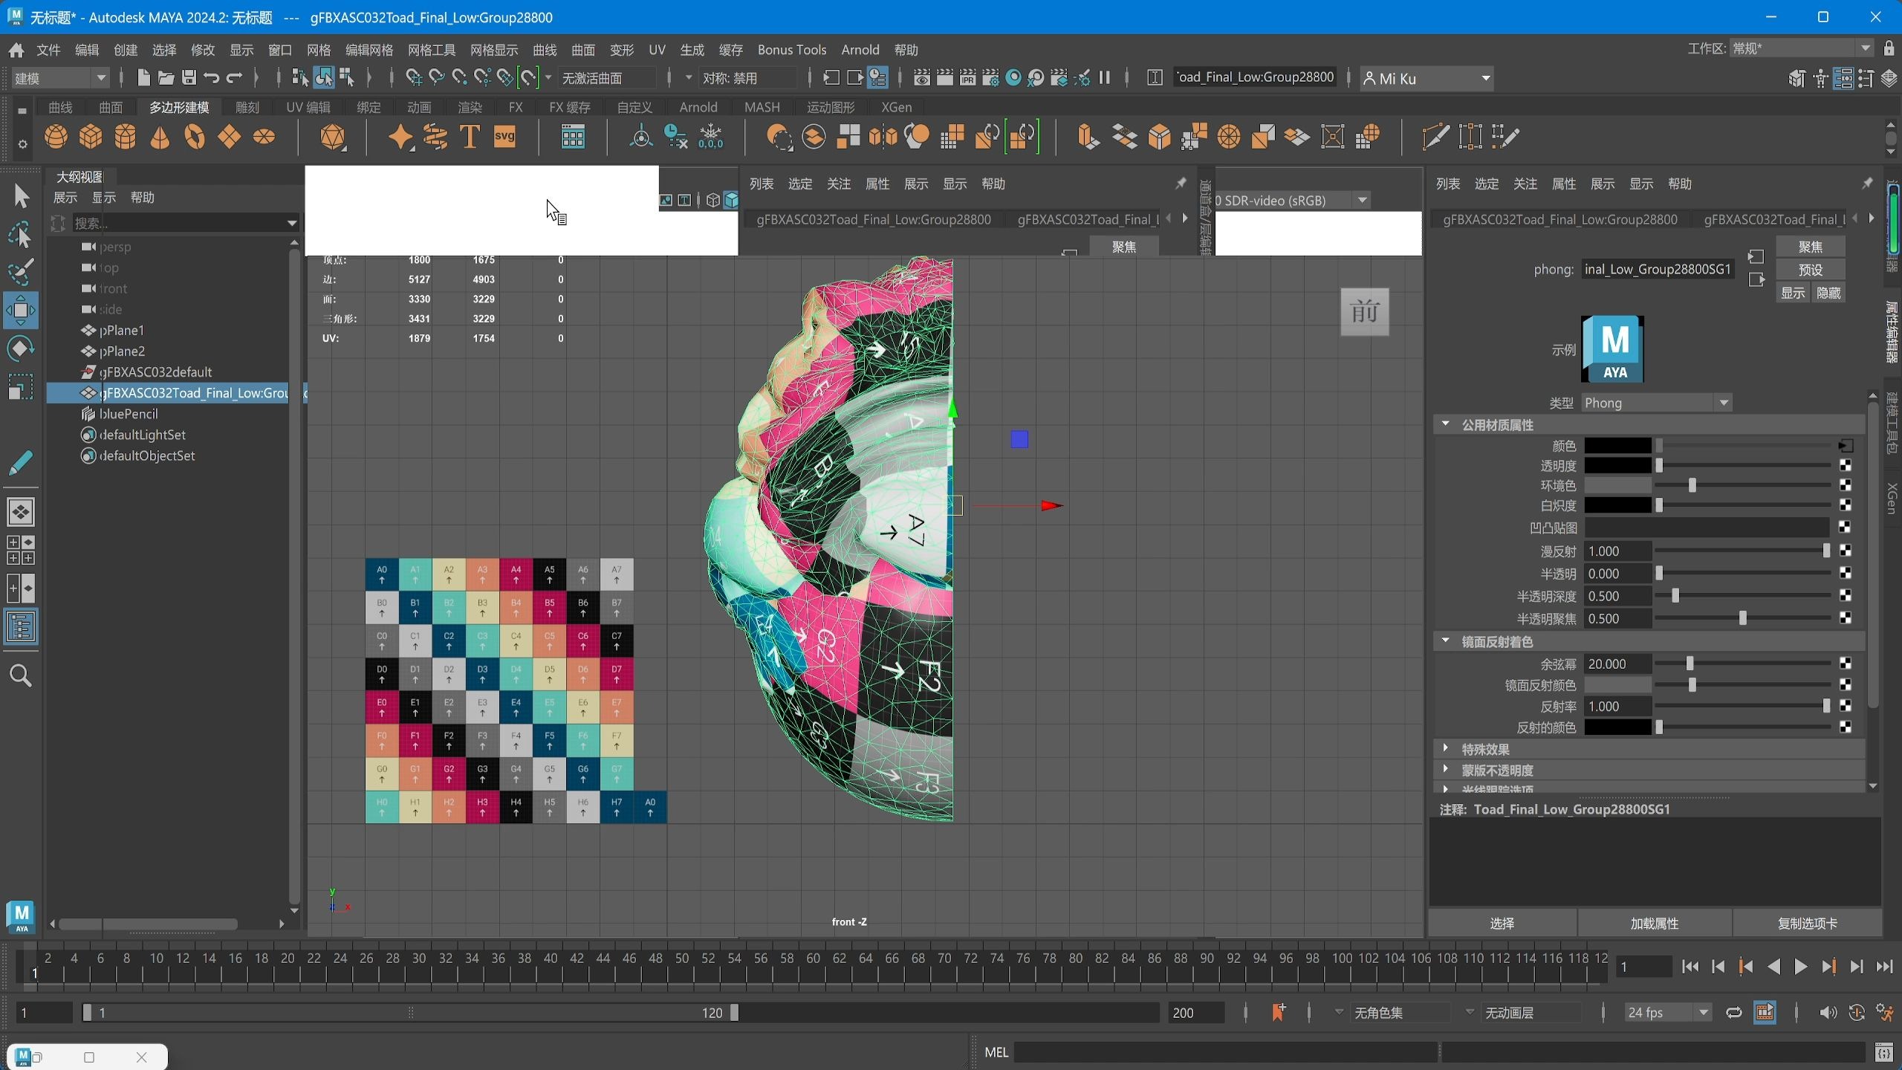The width and height of the screenshot is (1902, 1070).
Task: Collapse the 公用材质属性 section
Action: click(1445, 424)
